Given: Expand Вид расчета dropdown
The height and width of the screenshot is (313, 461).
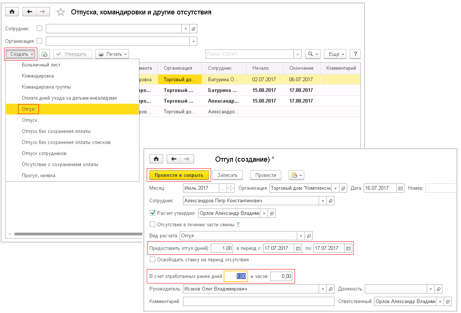Looking at the screenshot, I should (301, 235).
